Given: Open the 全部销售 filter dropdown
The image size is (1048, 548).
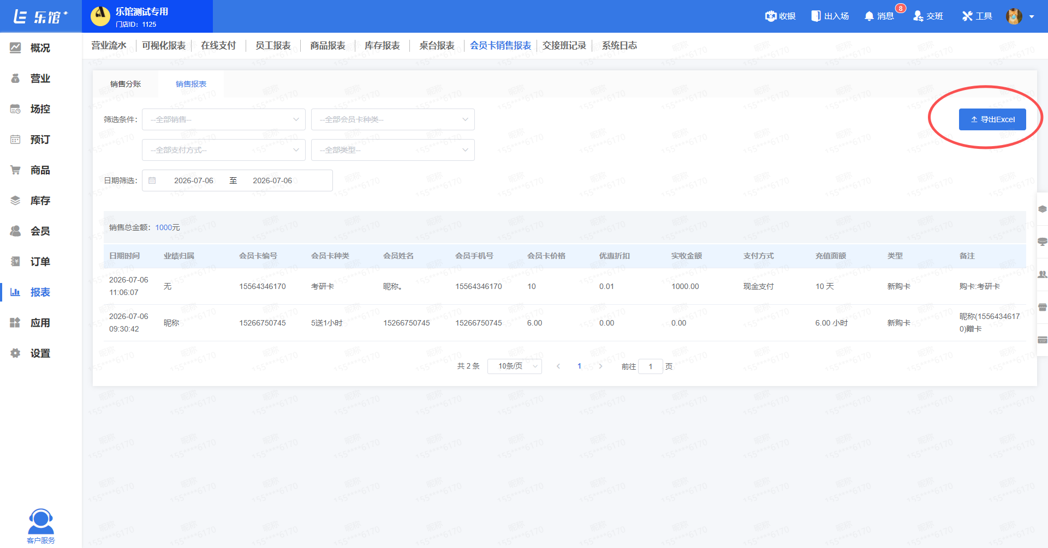Looking at the screenshot, I should (224, 119).
